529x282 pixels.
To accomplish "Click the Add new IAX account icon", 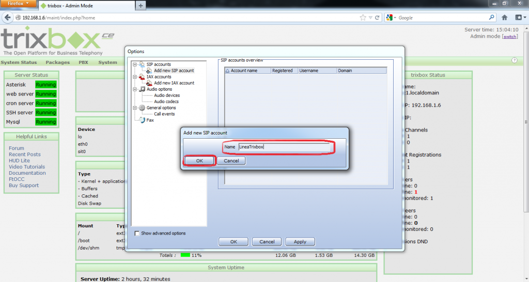I will (149, 83).
